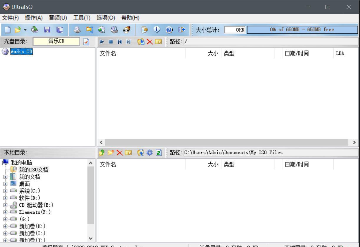Image resolution: width=360 pixels, height=247 pixels.
Task: Expand the Elements(F:) drive node
Action: point(5,212)
